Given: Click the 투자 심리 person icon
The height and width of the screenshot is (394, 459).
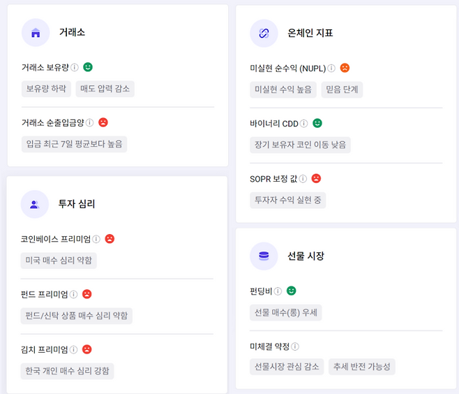Looking at the screenshot, I should coord(35,204).
